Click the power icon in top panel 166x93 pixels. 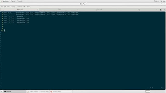(x=164, y=1)
